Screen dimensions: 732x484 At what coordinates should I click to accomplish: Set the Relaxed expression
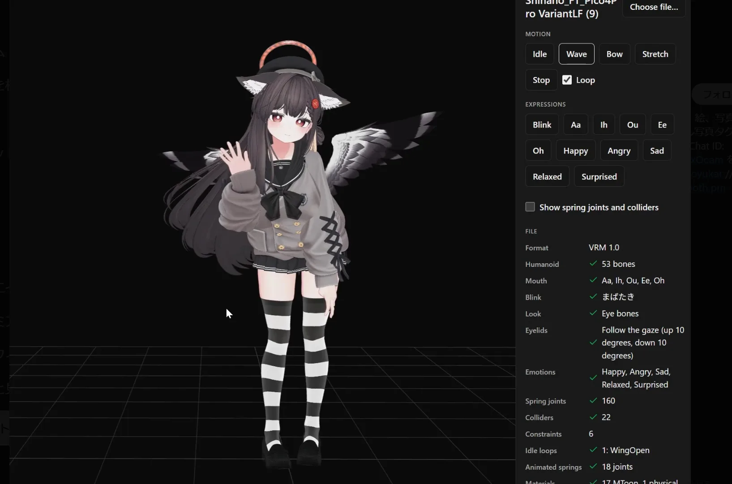[547, 176]
